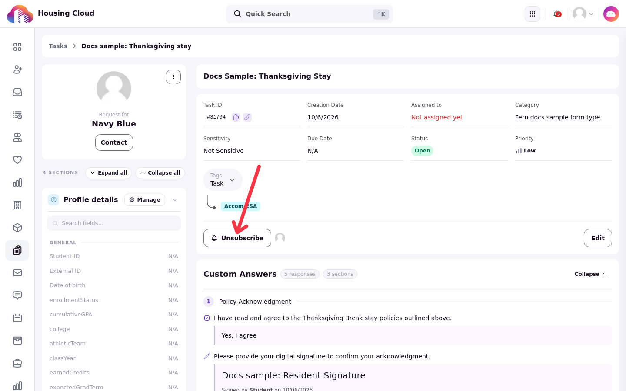Click 'Not assigned yet' text

(437, 117)
